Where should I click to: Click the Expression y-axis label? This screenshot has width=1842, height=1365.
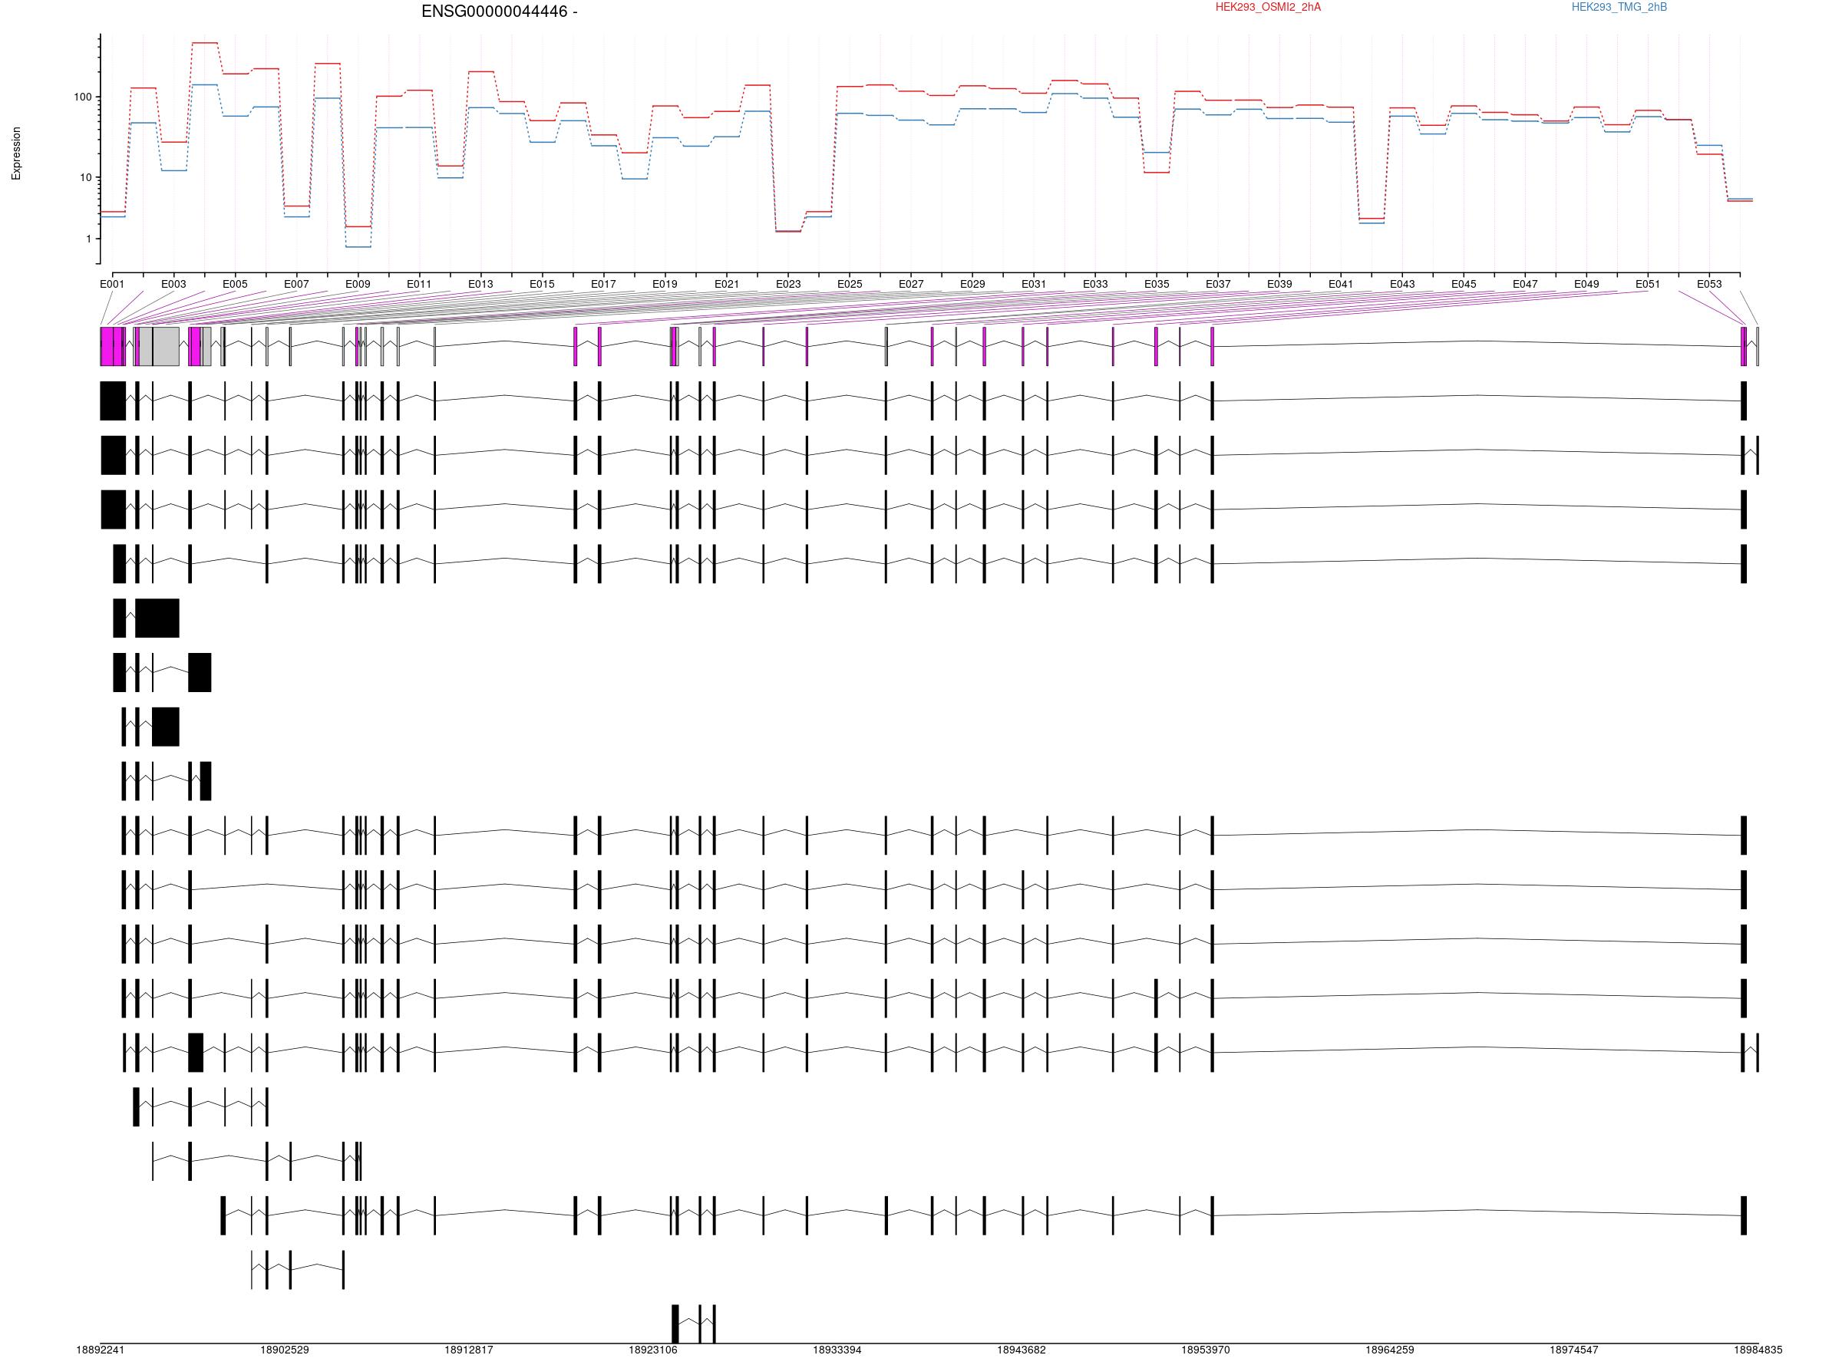point(15,153)
